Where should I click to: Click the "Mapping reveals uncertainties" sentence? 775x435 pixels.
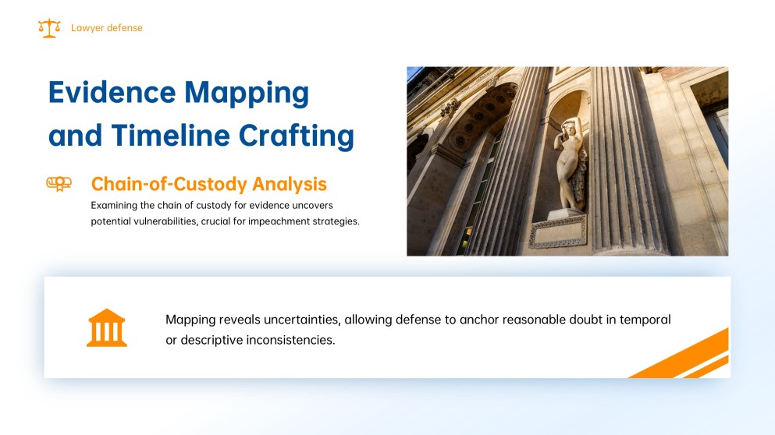click(x=418, y=320)
